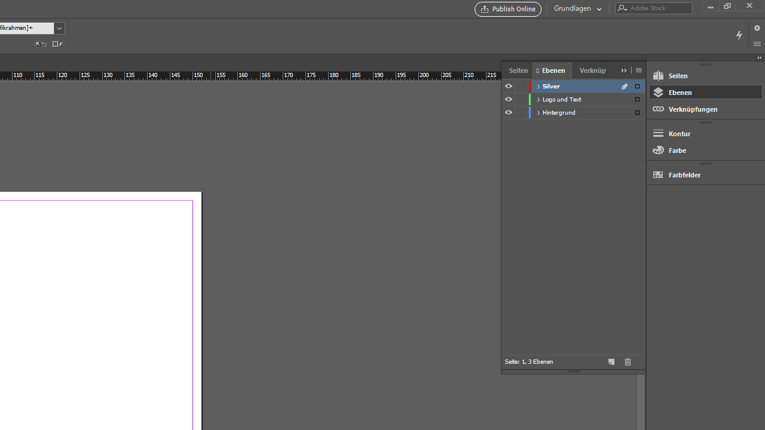Click green color bar of Logo und Text
Image resolution: width=765 pixels, height=430 pixels.
(530, 100)
